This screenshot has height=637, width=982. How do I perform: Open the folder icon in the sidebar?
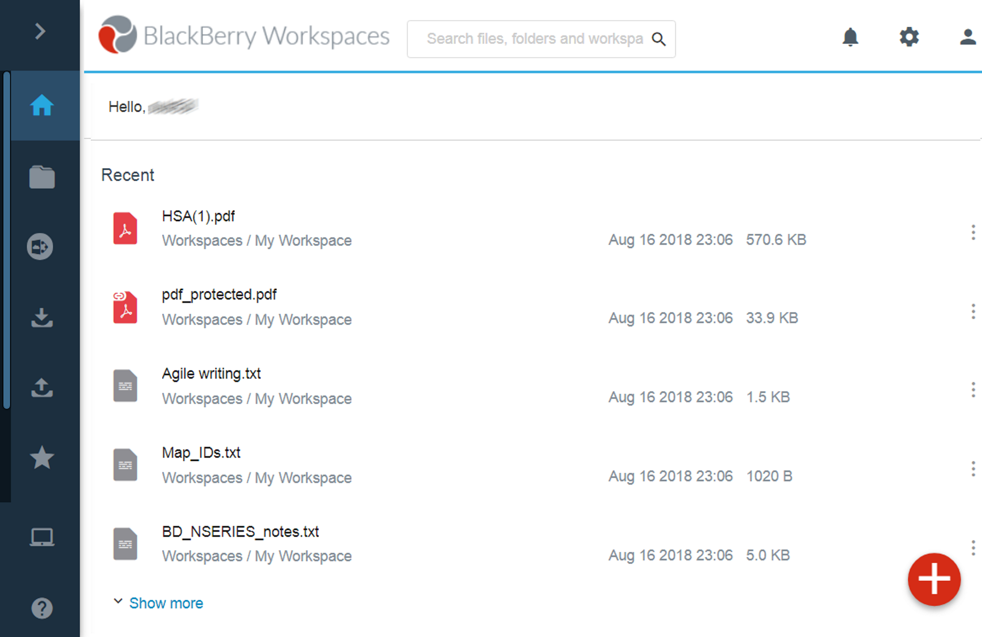pos(42,177)
